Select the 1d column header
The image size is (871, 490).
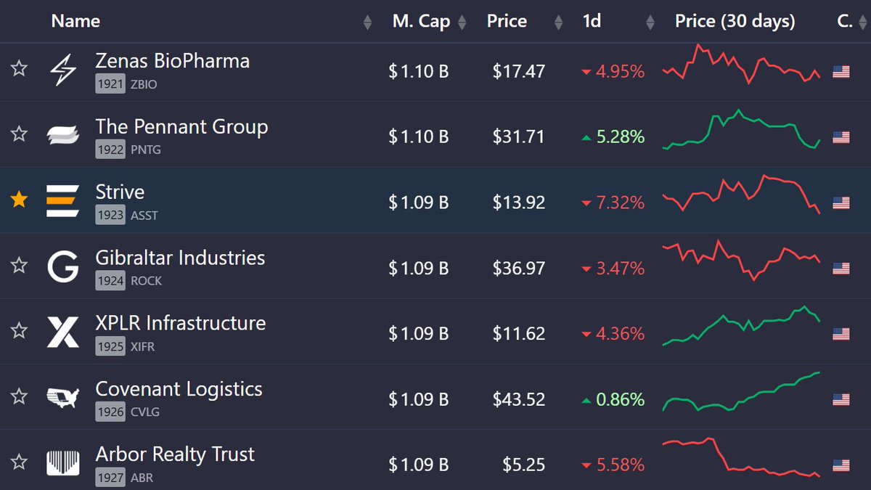(592, 21)
